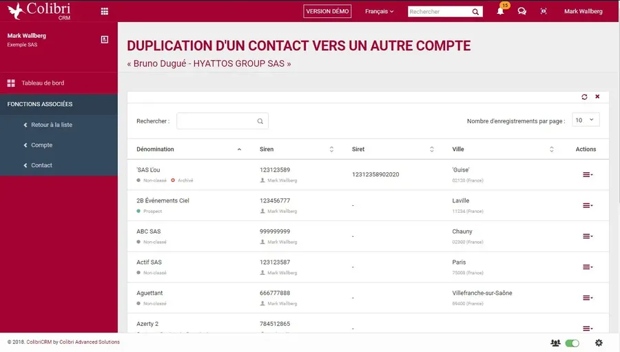Click the Rechercher table filter field

coord(223,121)
